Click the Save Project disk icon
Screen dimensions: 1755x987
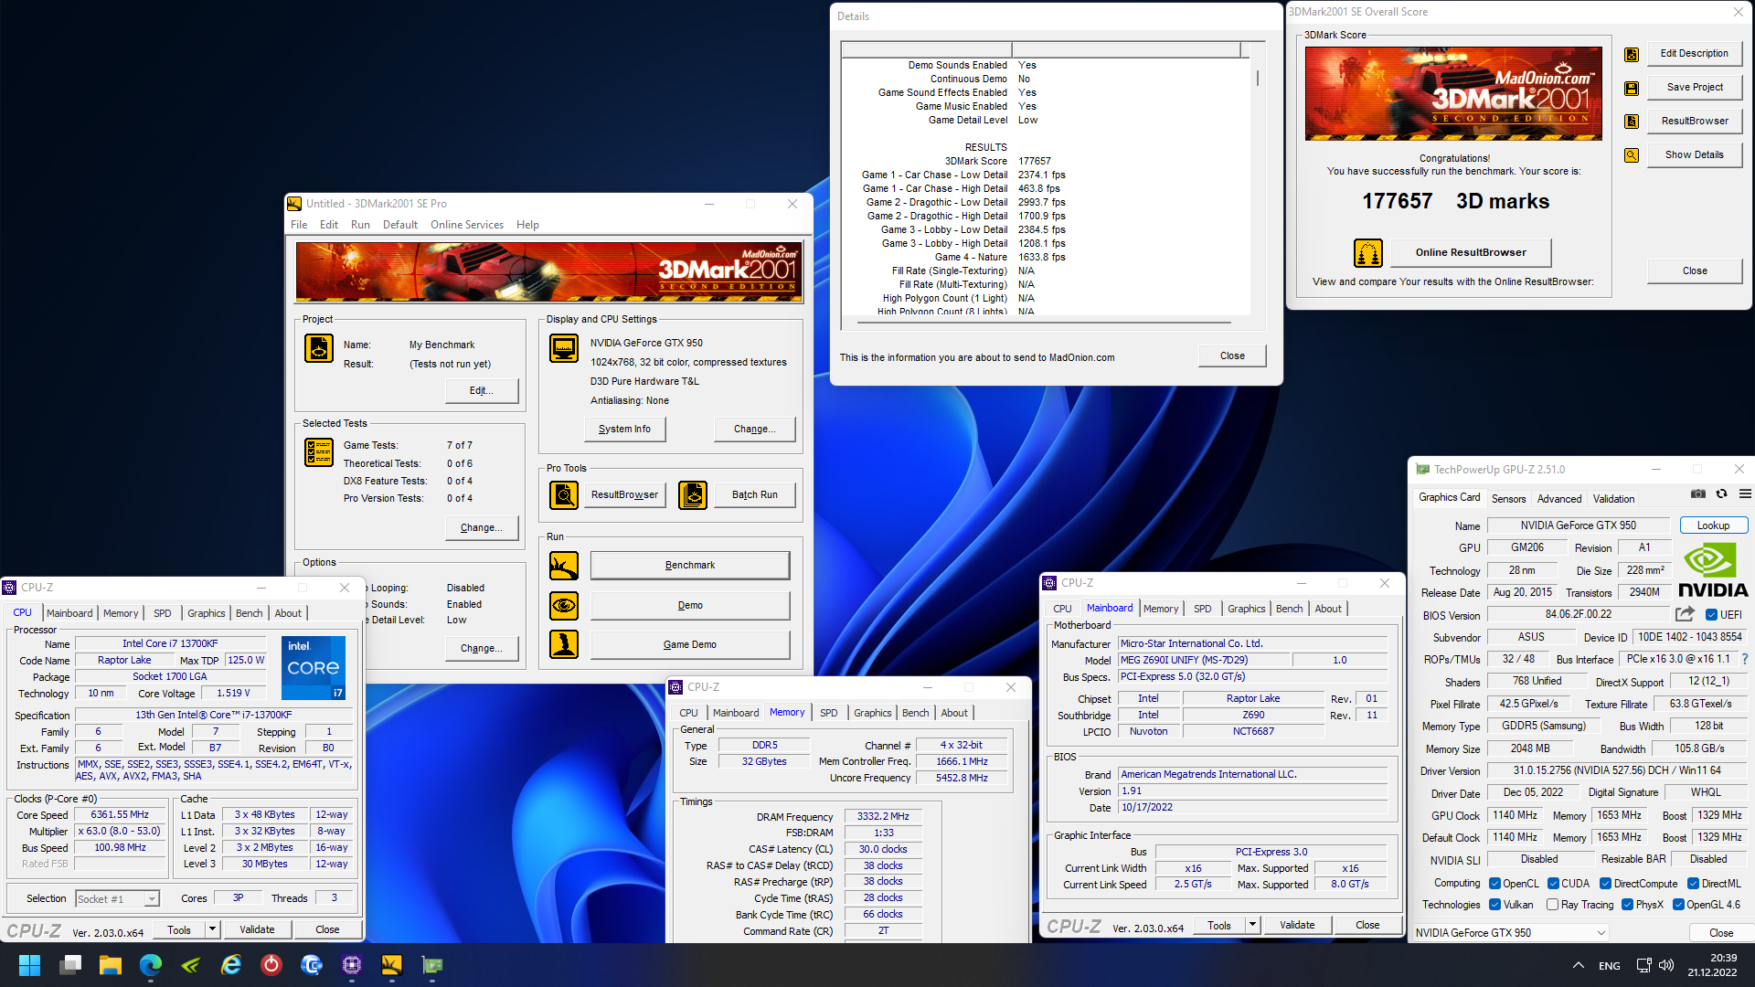point(1632,88)
